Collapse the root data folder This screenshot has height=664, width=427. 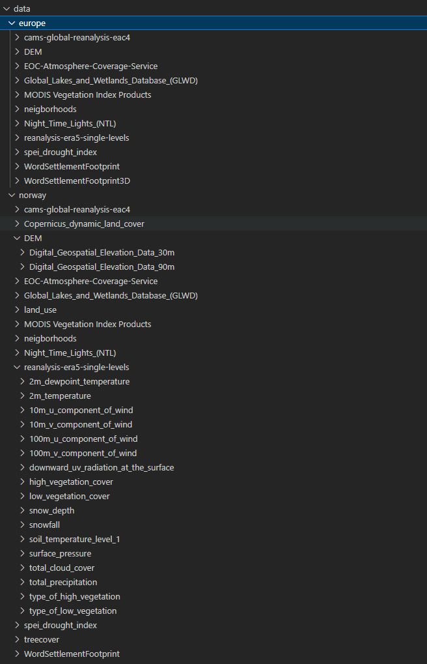coord(7,9)
